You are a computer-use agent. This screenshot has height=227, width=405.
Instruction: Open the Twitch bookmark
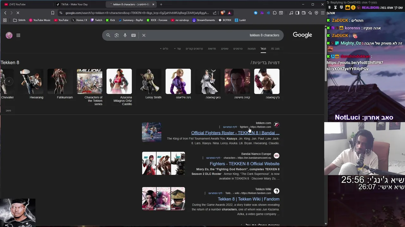[x=96, y=20]
